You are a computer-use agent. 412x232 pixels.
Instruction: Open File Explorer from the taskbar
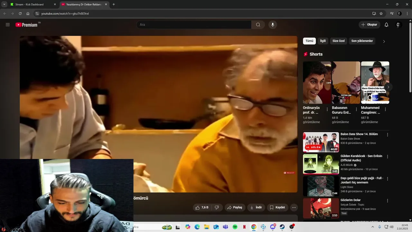point(207,227)
